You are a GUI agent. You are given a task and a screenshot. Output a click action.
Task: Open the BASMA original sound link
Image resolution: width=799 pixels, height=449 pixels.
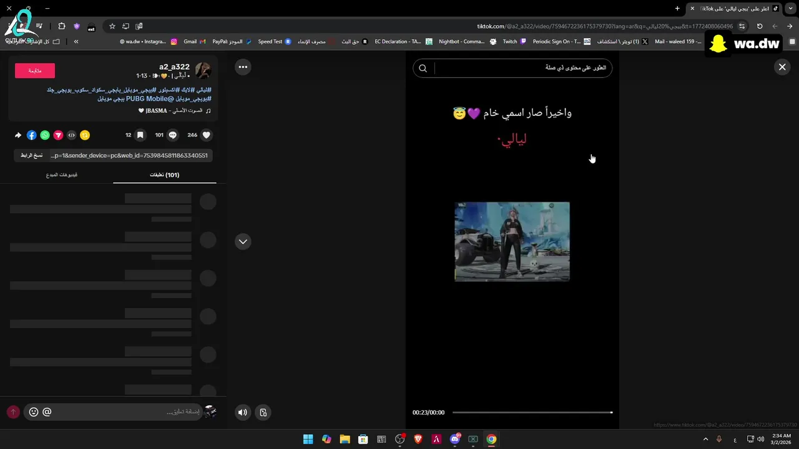(174, 111)
